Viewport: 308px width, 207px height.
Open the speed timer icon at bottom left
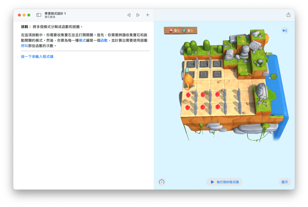click(x=162, y=182)
